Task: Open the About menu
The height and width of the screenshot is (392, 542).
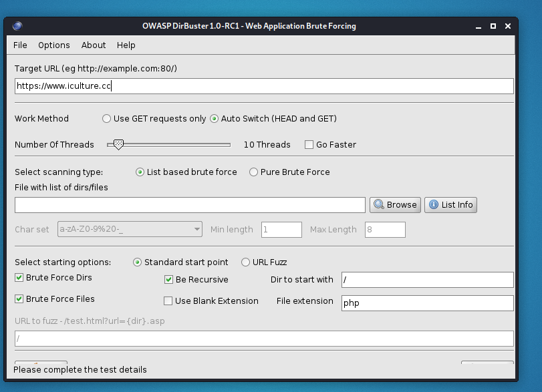Action: coord(94,45)
